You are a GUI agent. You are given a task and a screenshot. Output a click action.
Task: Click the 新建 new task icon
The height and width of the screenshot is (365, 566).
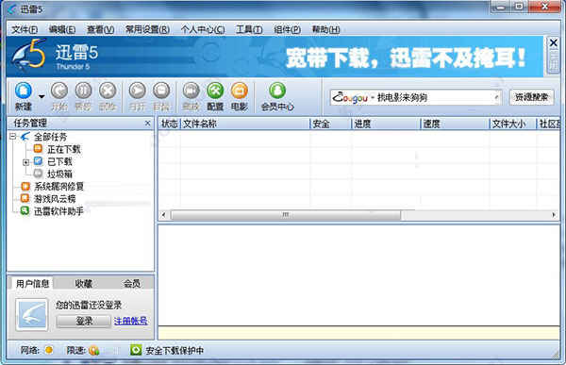[x=24, y=91]
